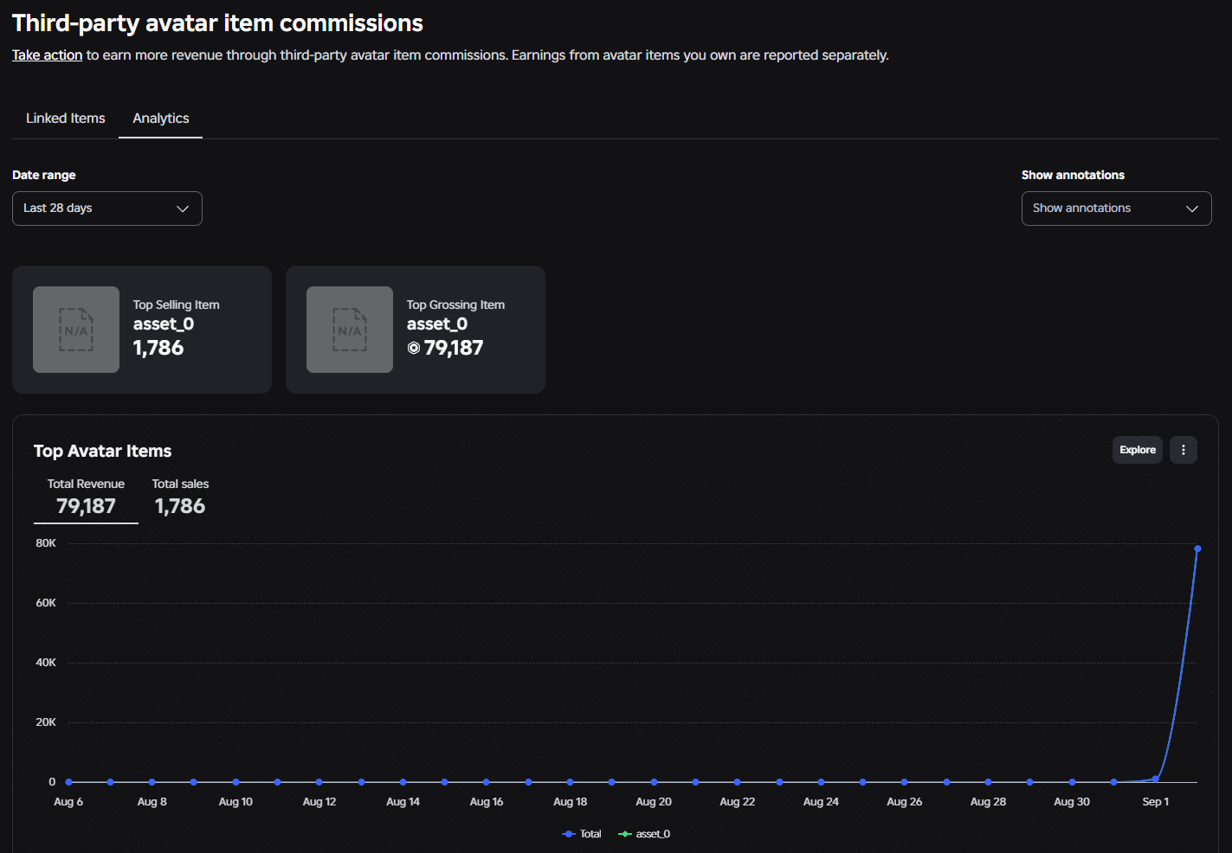Viewport: 1232px width, 853px height.
Task: Toggle the asset_0 series in chart legend
Action: point(644,834)
